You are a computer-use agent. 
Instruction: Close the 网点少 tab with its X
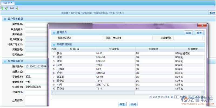coord(11,2)
